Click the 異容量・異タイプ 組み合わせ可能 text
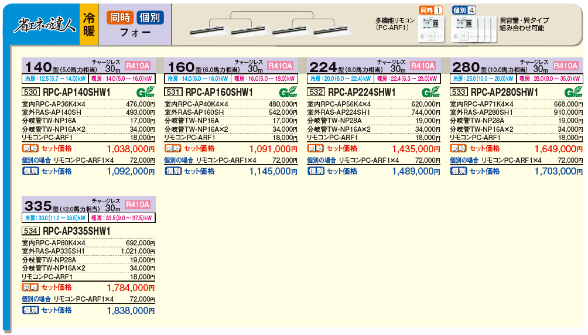 524,24
